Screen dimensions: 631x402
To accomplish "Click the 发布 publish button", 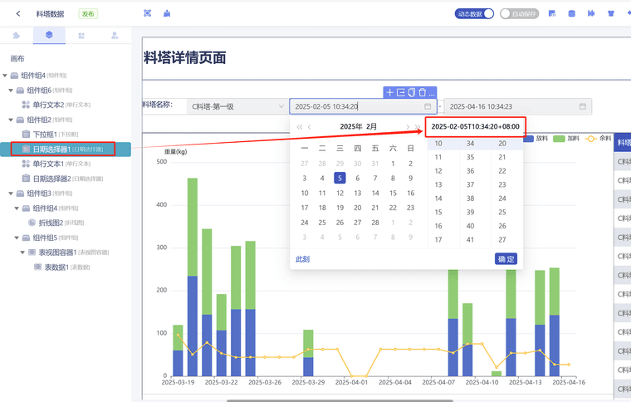I will pos(88,14).
